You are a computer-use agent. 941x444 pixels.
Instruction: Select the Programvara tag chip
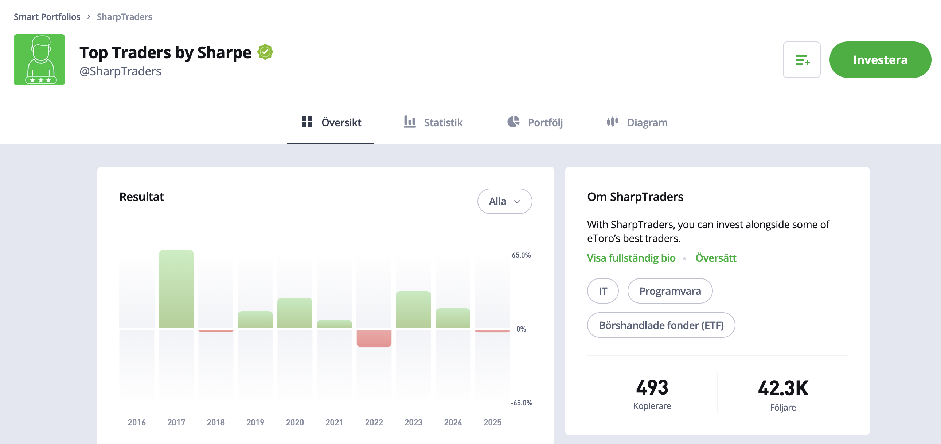tap(669, 291)
